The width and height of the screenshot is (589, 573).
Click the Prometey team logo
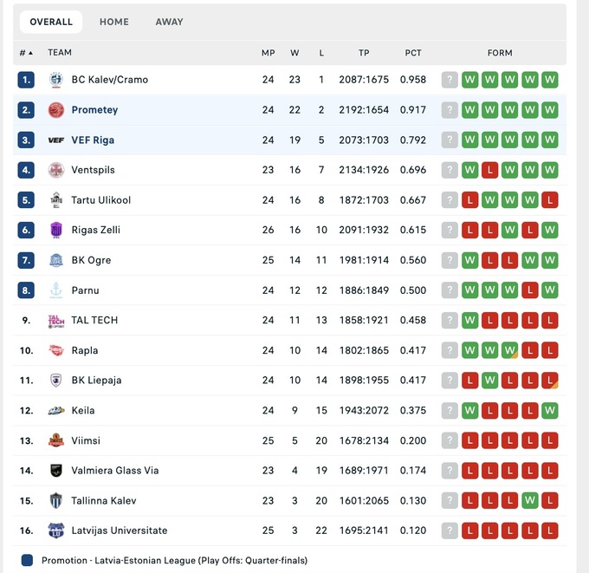pos(56,110)
